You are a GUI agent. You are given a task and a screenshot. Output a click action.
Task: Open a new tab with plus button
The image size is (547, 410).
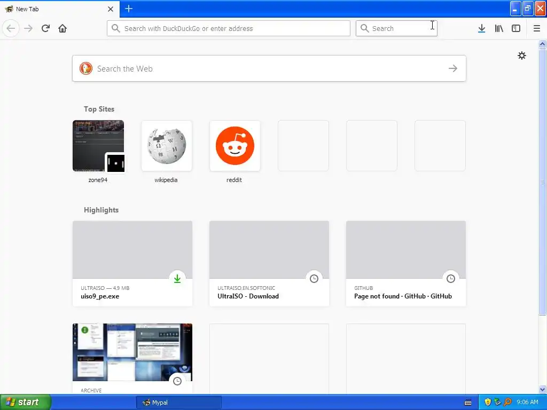click(129, 9)
